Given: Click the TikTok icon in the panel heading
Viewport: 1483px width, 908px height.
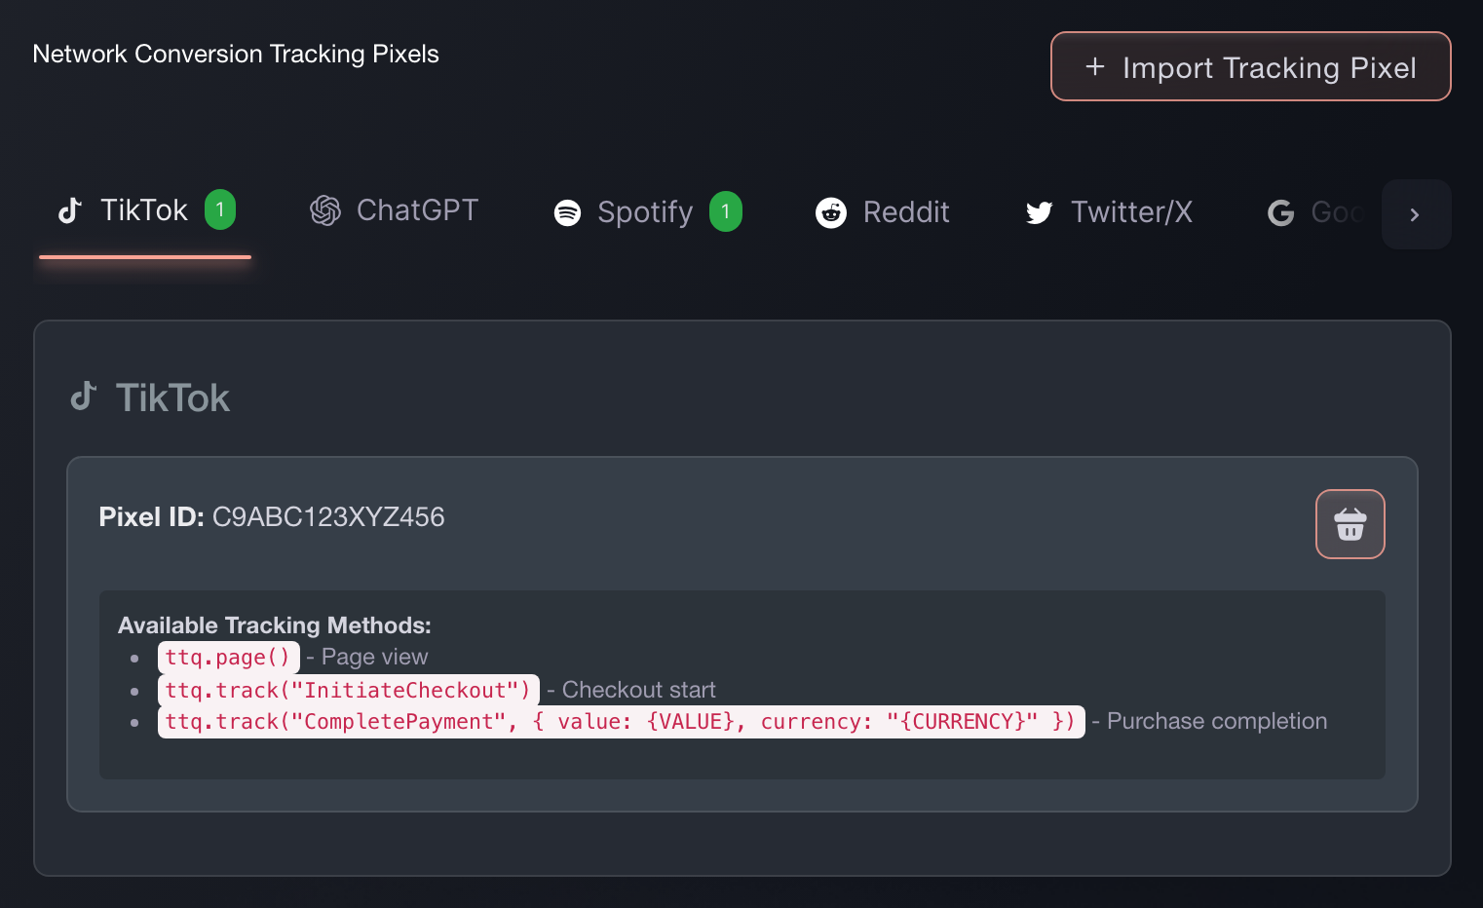Looking at the screenshot, I should [x=84, y=397].
